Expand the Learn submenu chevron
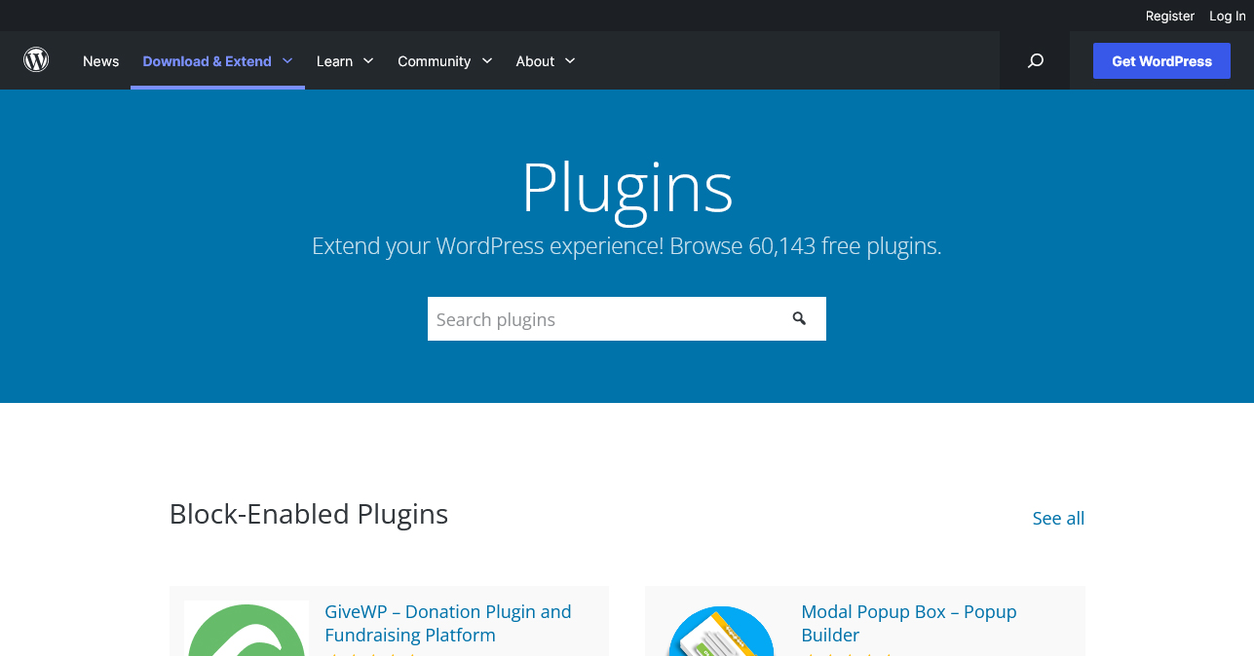The image size is (1254, 656). [368, 60]
